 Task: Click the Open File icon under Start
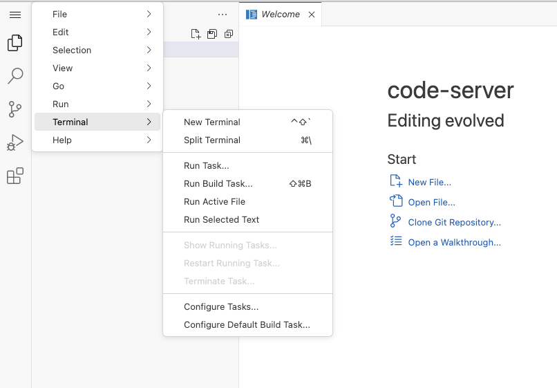pyautogui.click(x=396, y=201)
